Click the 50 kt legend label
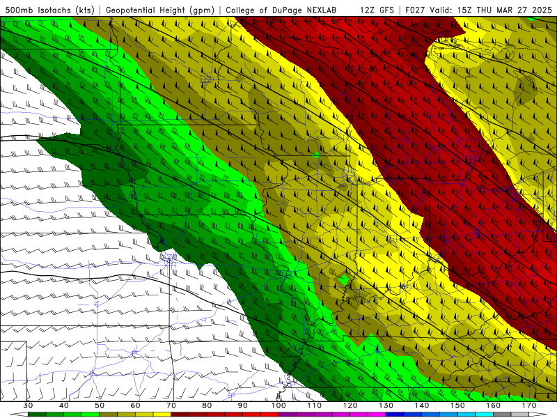The width and height of the screenshot is (557, 418). pyautogui.click(x=100, y=405)
